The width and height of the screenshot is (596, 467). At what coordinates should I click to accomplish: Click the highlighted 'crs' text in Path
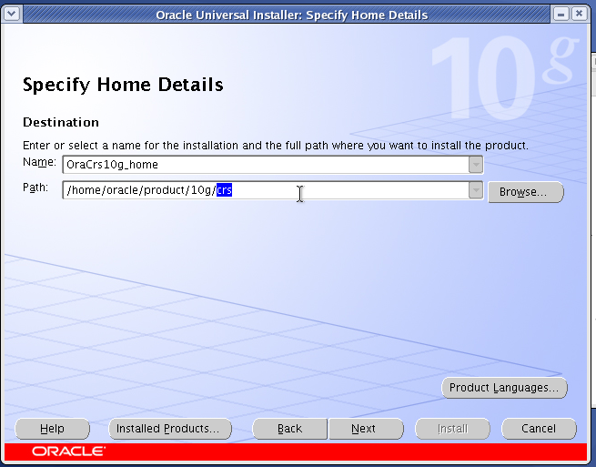[x=224, y=189]
